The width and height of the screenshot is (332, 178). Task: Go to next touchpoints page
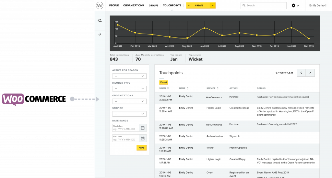coord(310,73)
